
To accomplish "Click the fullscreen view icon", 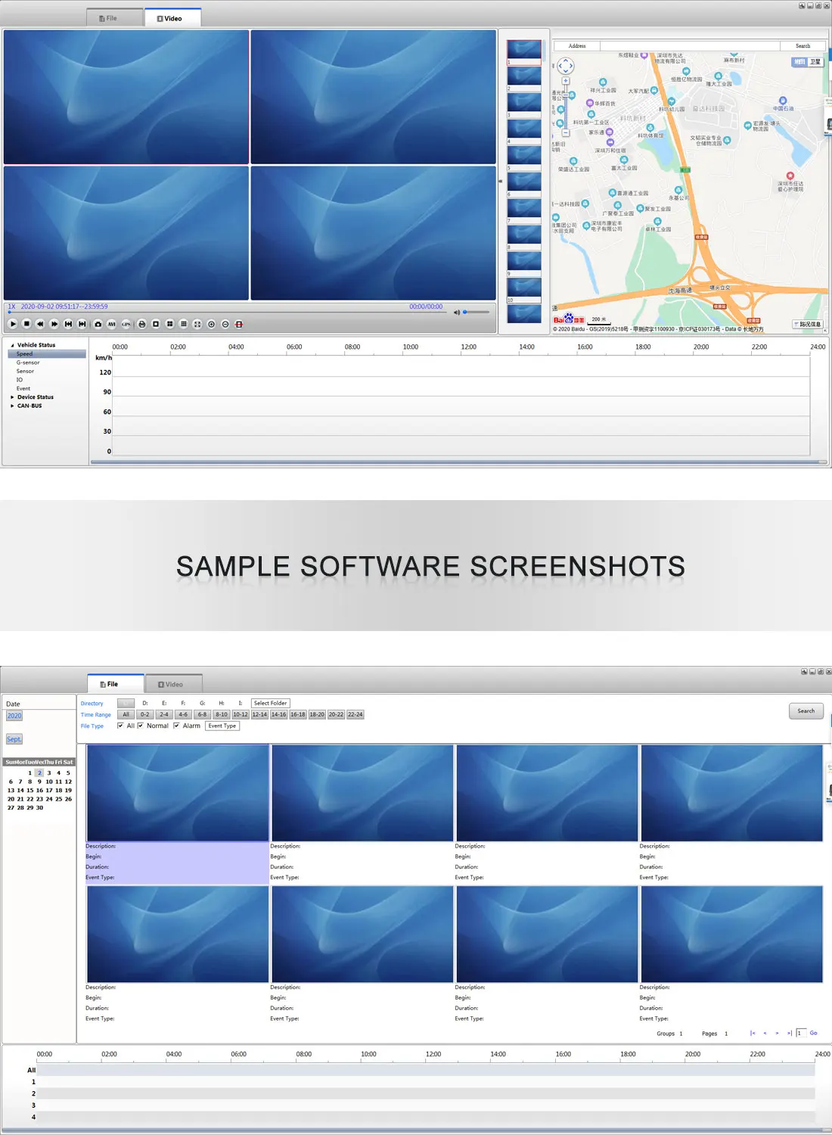I will pyautogui.click(x=197, y=324).
